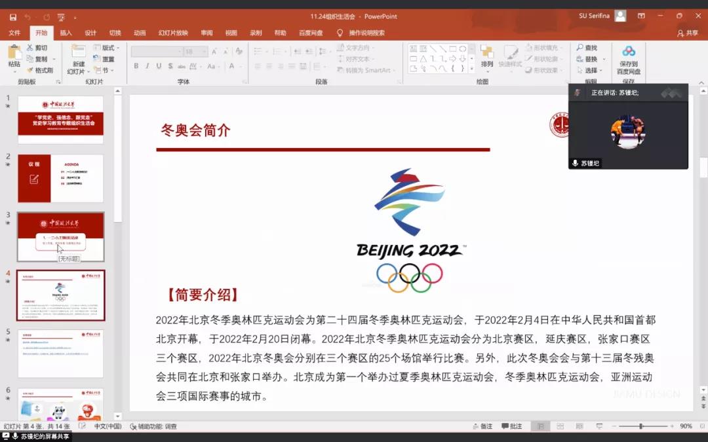Insert a triangle from the shapes gallery
Screen dimensions: 708x442
(423, 59)
